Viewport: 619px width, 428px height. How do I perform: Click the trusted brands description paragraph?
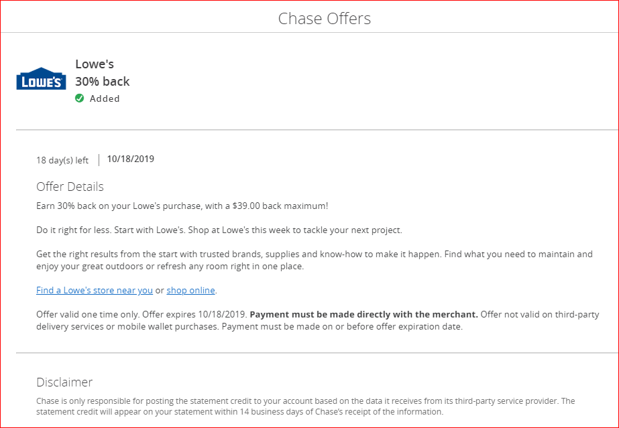coord(315,260)
